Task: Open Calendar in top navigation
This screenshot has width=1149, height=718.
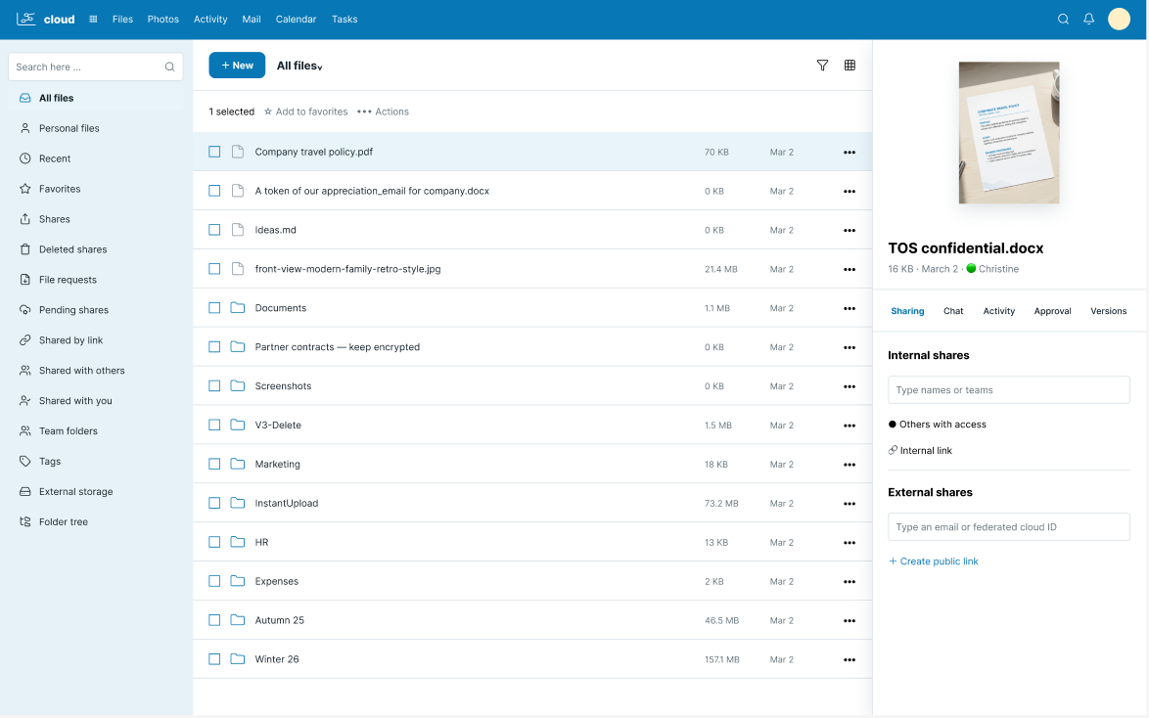Action: point(296,19)
